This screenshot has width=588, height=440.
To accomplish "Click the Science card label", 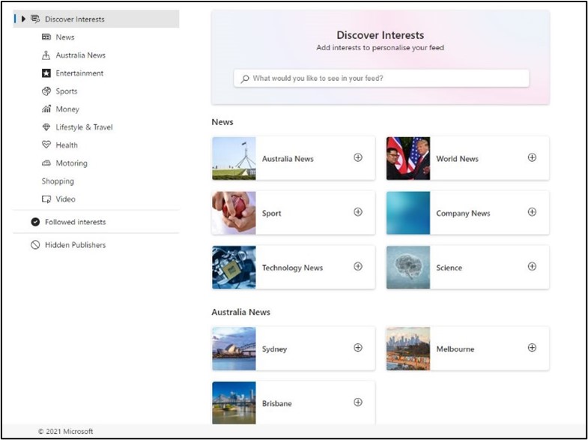I will (449, 268).
